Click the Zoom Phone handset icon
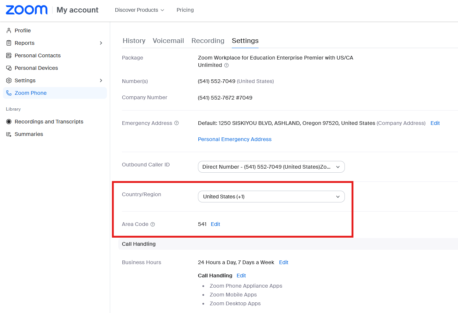458x313 pixels. coord(9,93)
